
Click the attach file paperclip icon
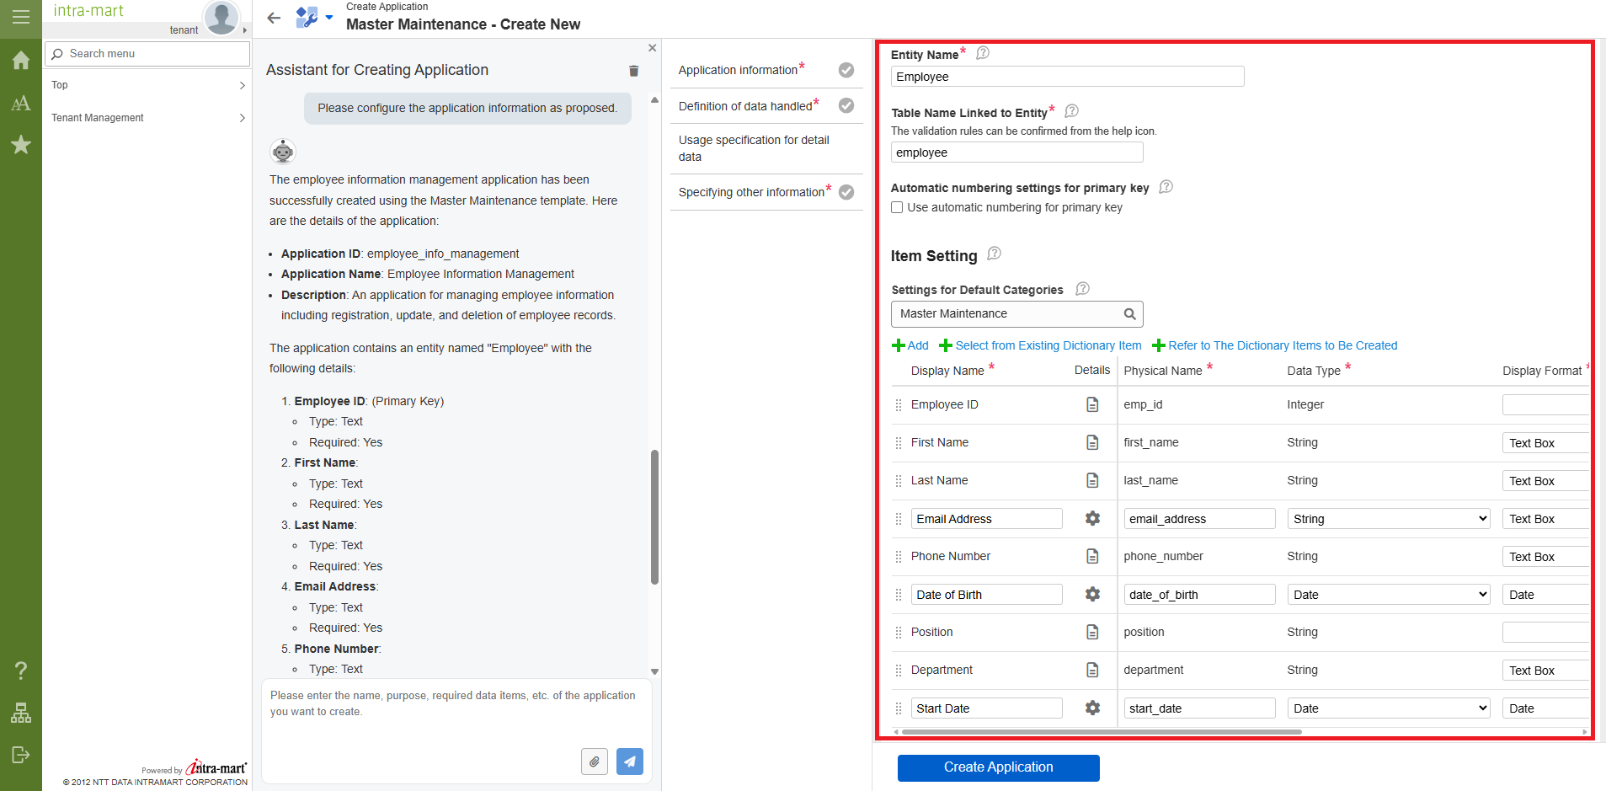click(x=594, y=762)
